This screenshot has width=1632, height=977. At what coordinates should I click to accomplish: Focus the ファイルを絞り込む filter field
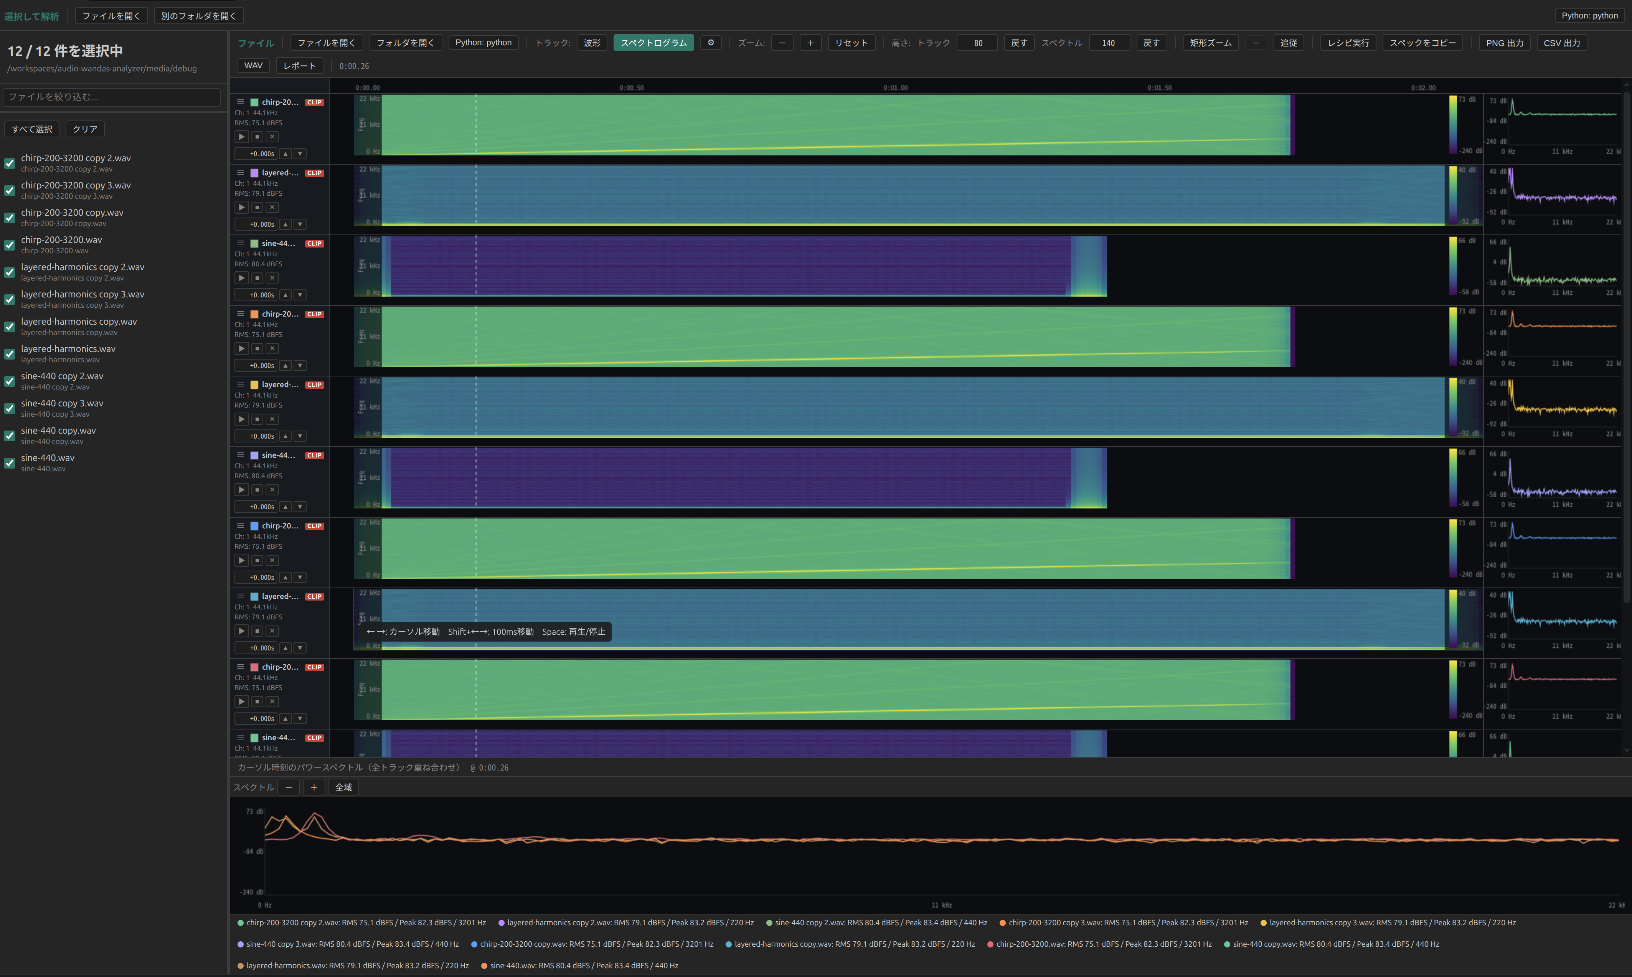coord(111,97)
